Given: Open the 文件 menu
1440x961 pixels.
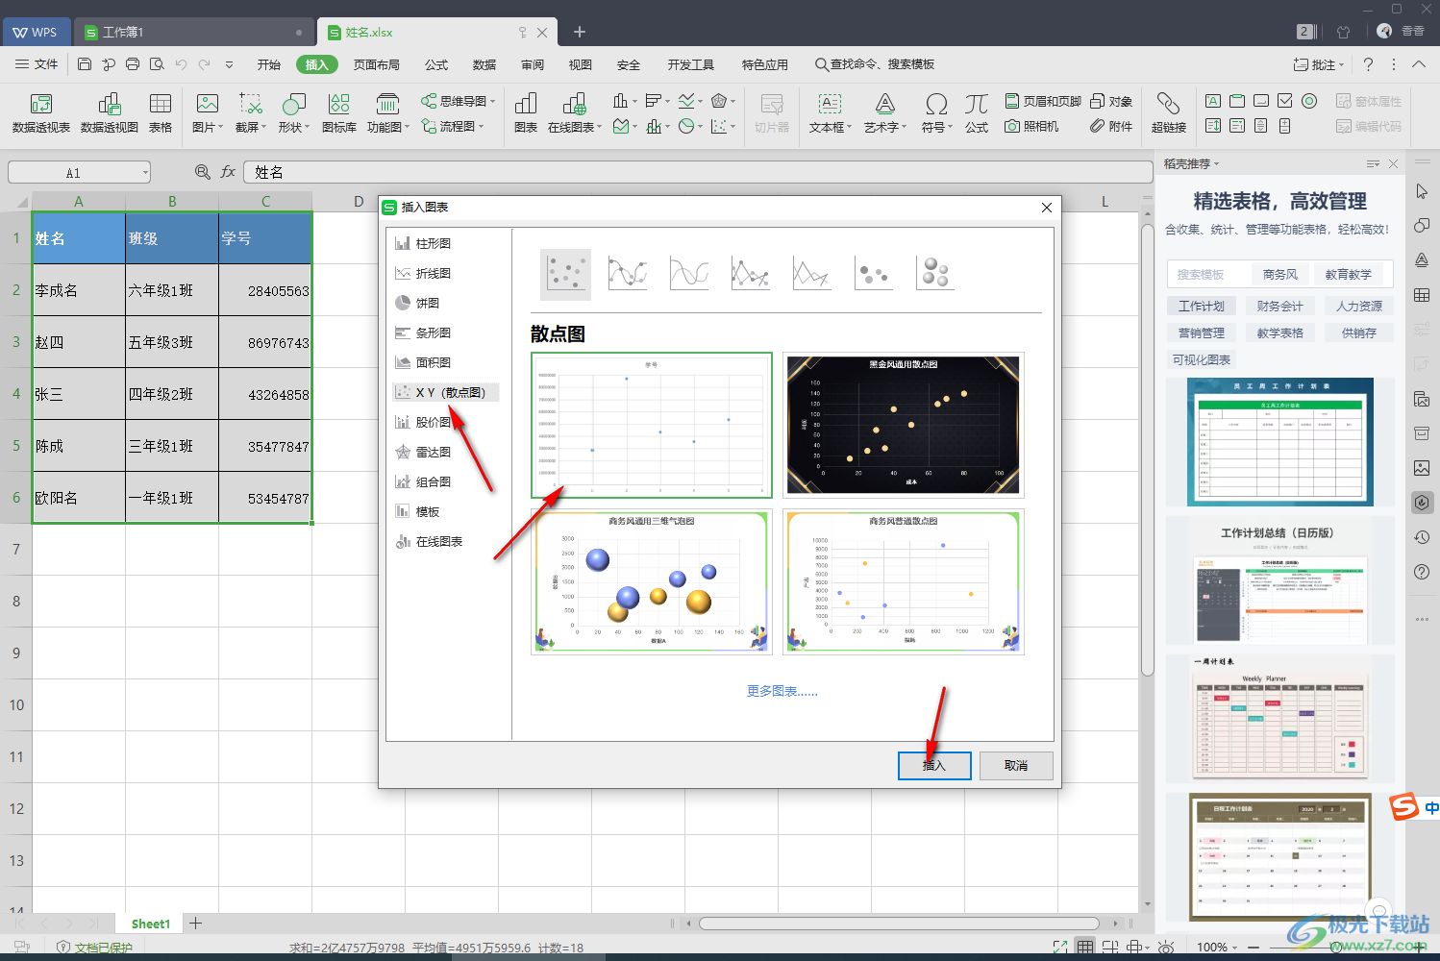Looking at the screenshot, I should (37, 64).
